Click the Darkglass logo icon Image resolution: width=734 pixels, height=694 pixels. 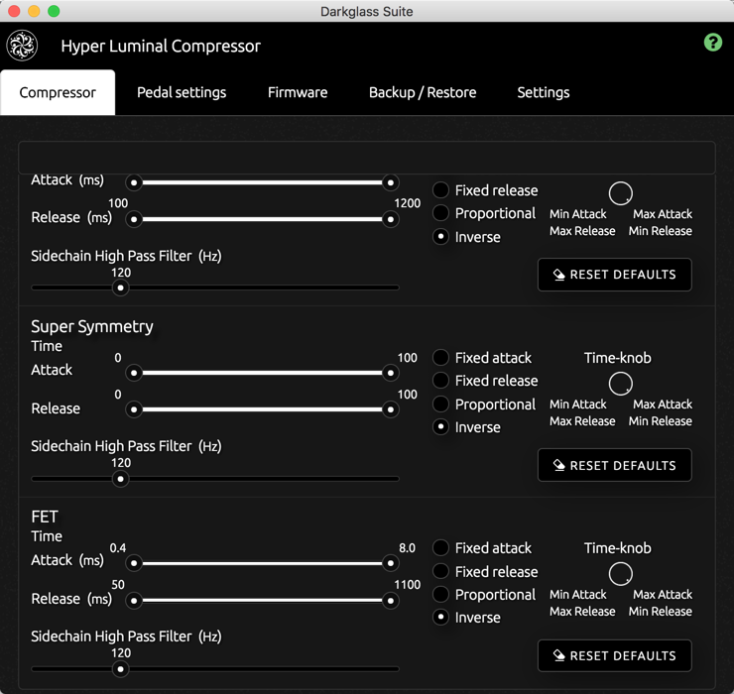pyautogui.click(x=22, y=46)
